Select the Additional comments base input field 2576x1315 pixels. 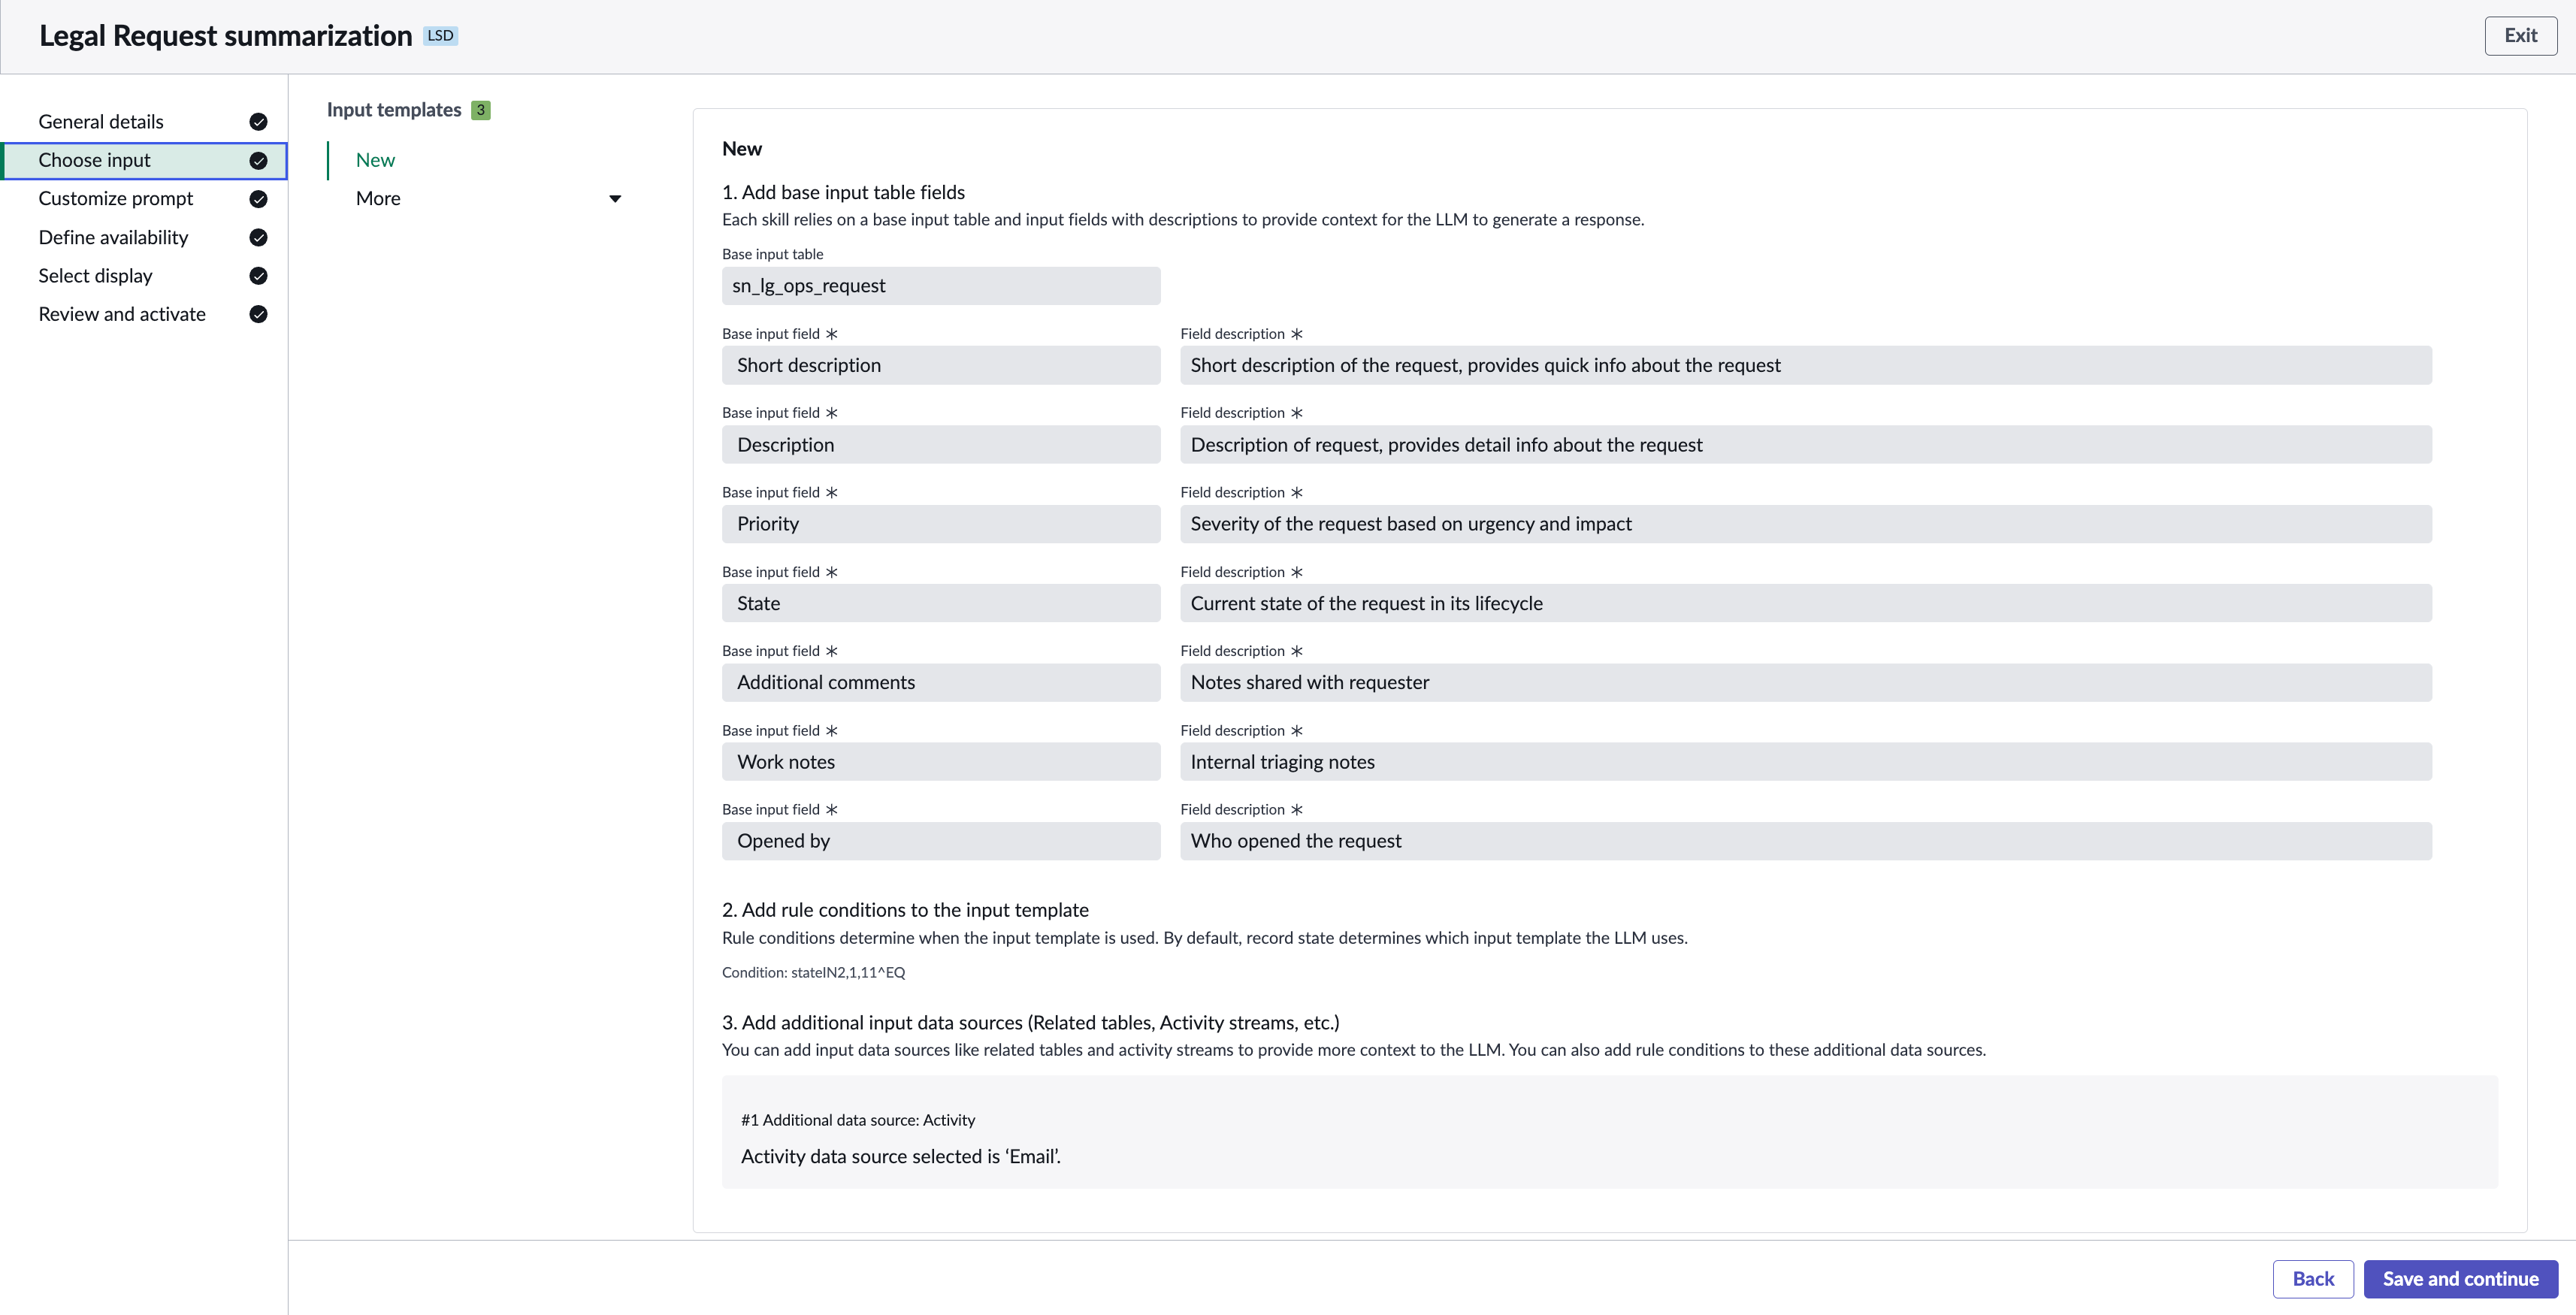941,683
